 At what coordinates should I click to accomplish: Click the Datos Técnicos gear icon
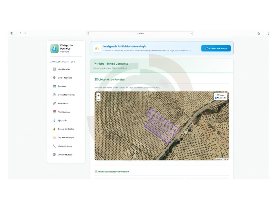(54, 78)
